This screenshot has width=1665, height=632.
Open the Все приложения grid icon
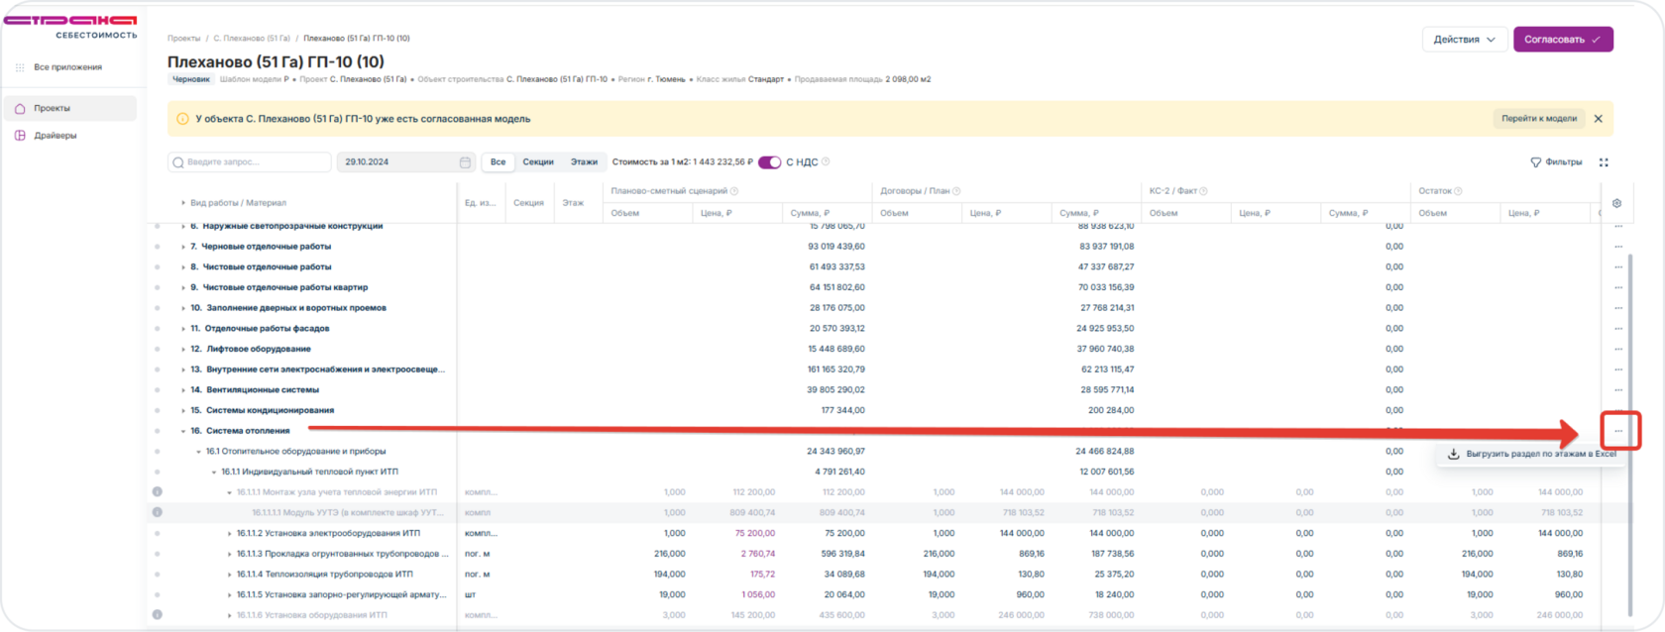point(20,67)
